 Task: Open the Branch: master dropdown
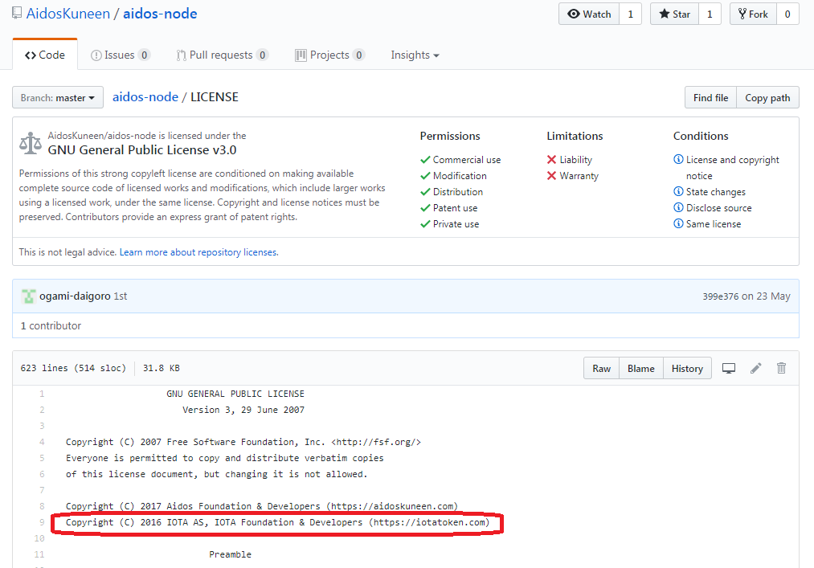[x=58, y=97]
